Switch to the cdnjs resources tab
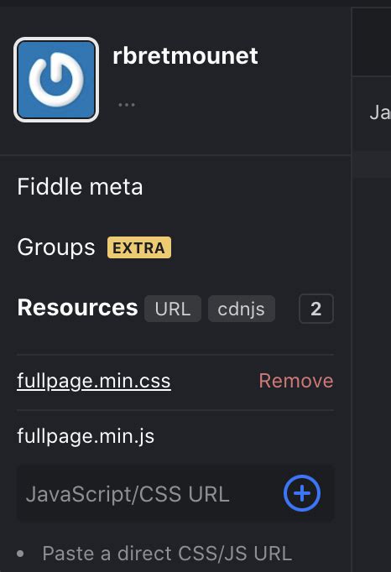 click(242, 309)
